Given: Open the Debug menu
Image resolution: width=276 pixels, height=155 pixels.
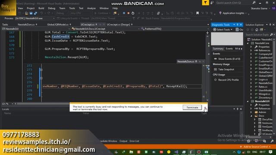Looking at the screenshot, I should coord(51,8).
